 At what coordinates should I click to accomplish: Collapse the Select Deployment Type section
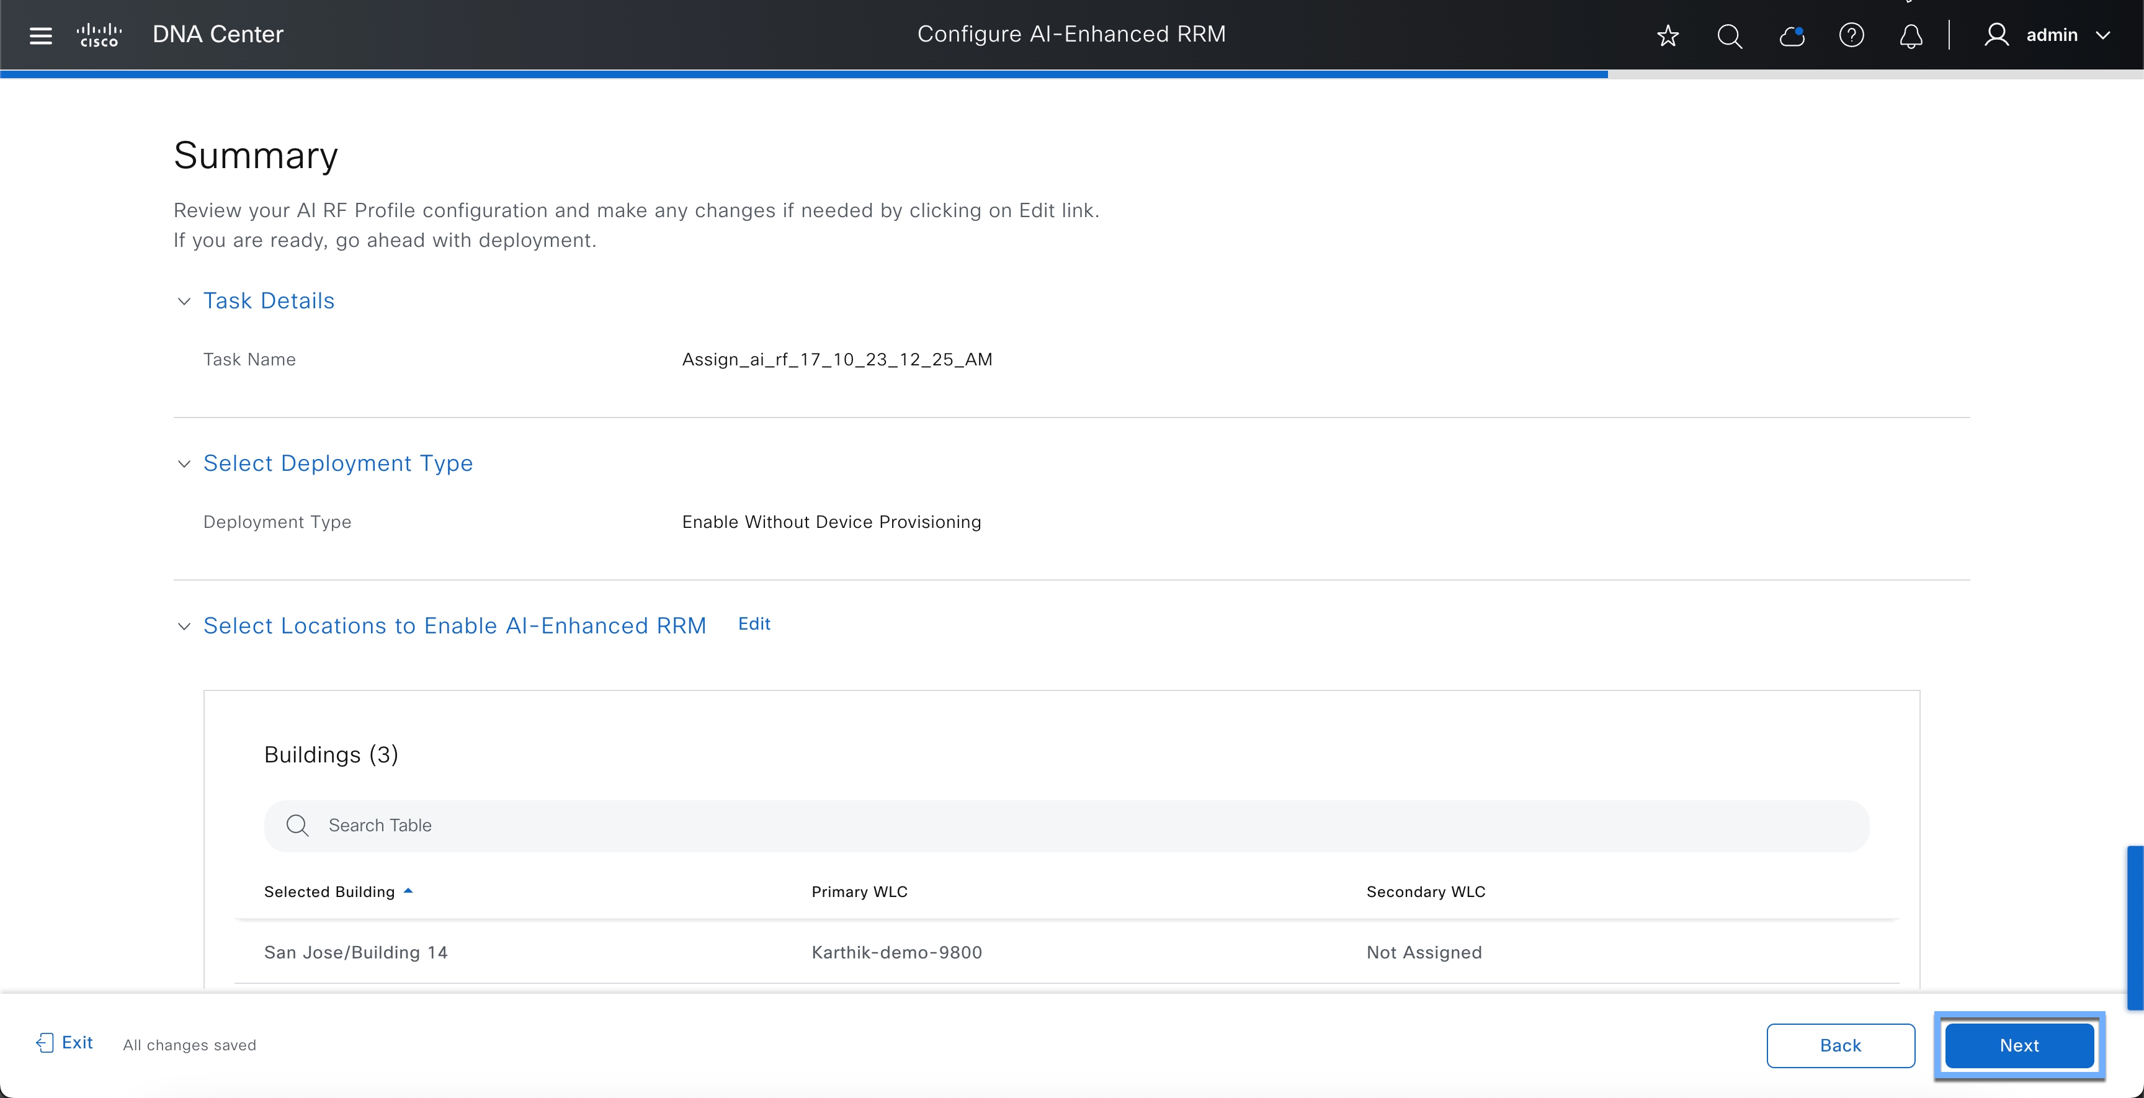coord(184,463)
